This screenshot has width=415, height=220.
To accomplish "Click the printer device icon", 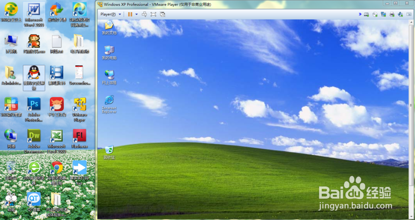I will (x=392, y=14).
